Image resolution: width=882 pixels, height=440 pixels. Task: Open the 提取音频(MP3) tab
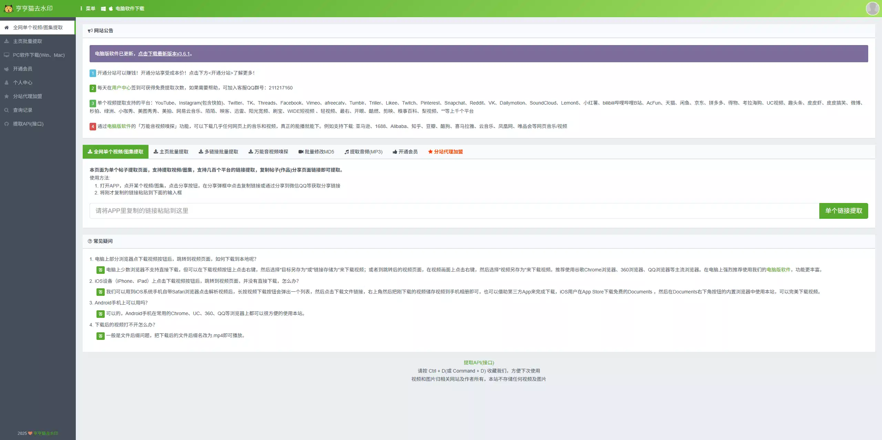(x=363, y=152)
